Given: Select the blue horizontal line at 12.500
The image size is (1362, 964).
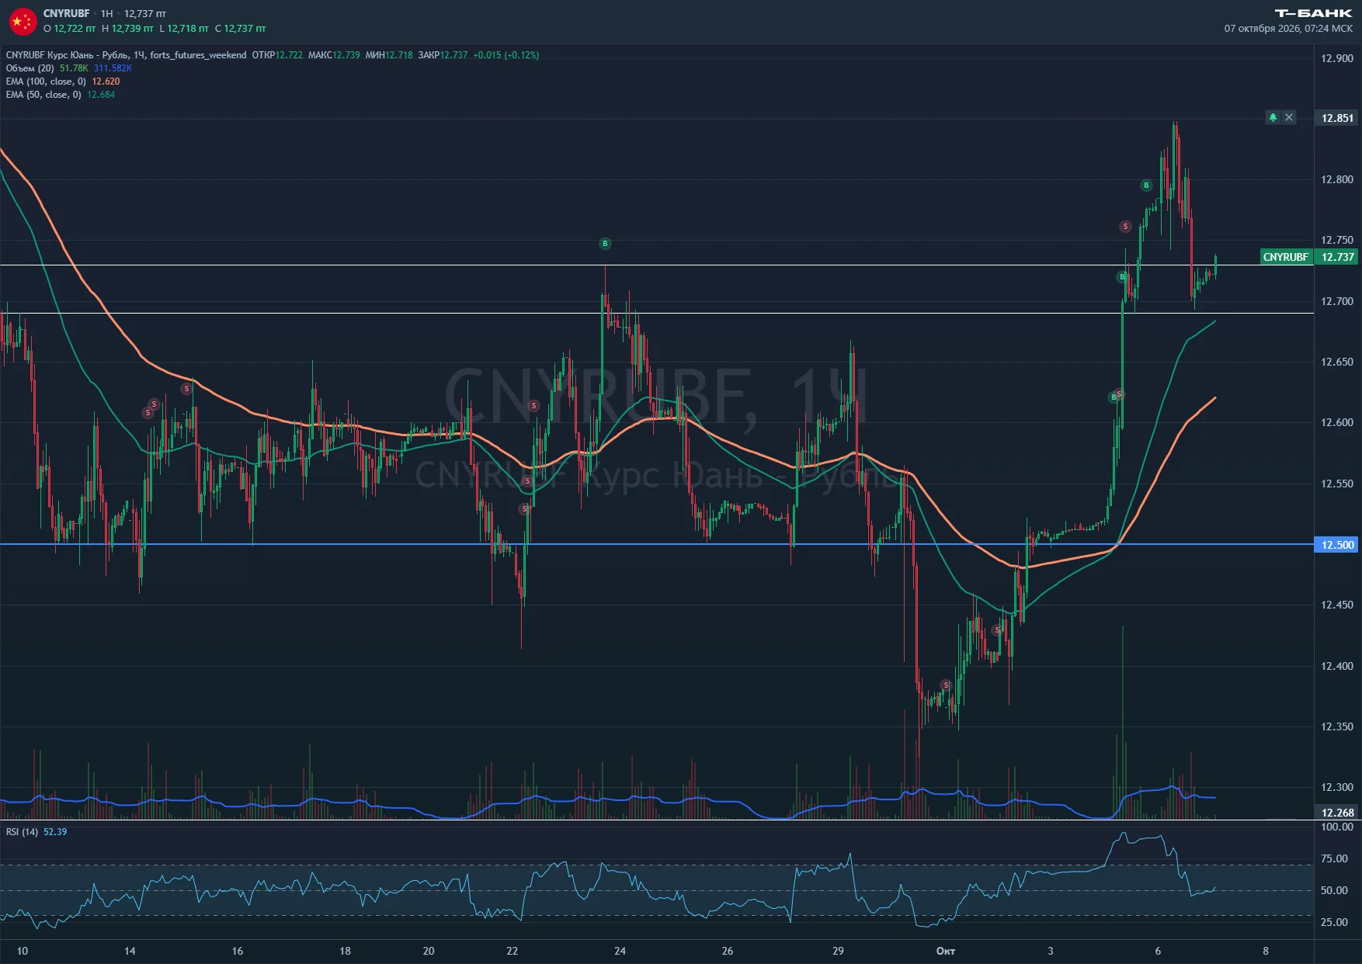Looking at the screenshot, I should pos(656,544).
